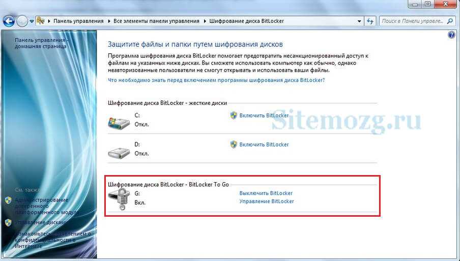Open the address bar history dropdown
460x261 pixels.
(359, 21)
